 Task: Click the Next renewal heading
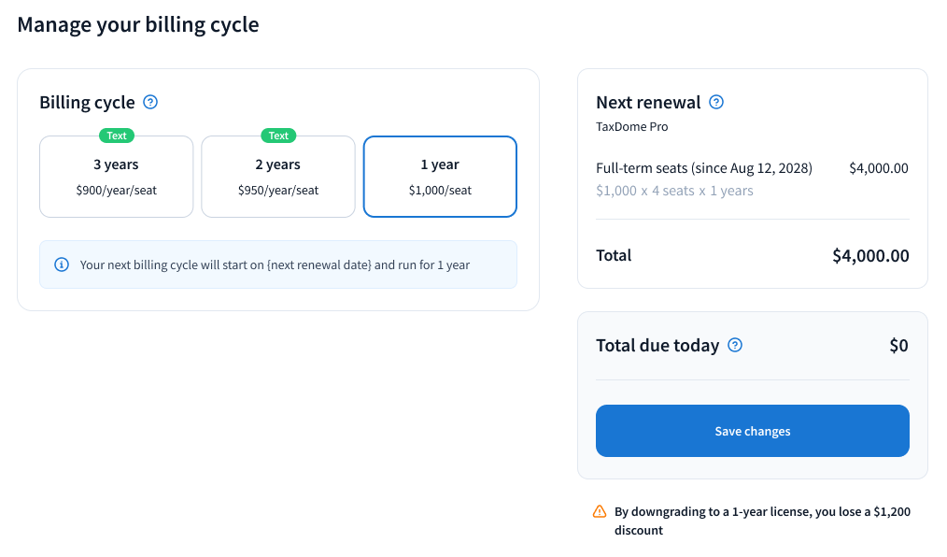(x=648, y=103)
